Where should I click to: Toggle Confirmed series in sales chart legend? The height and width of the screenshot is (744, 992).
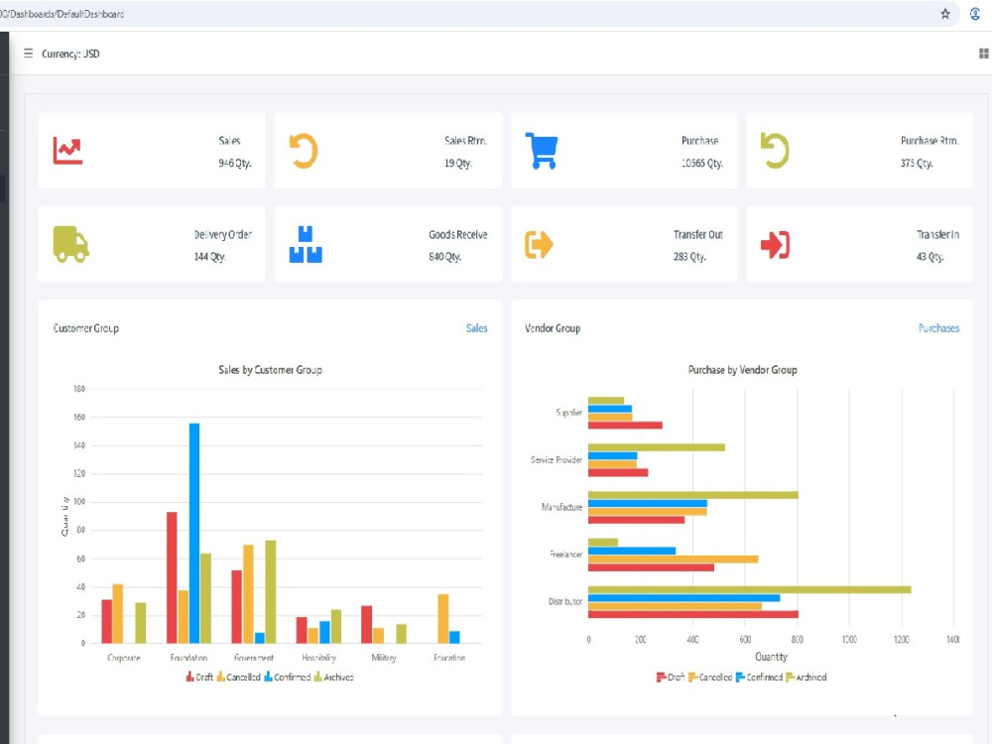pos(288,677)
